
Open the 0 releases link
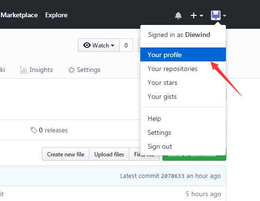click(49, 130)
